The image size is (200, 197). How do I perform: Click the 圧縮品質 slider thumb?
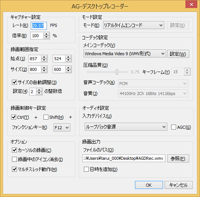pyautogui.click(x=117, y=72)
